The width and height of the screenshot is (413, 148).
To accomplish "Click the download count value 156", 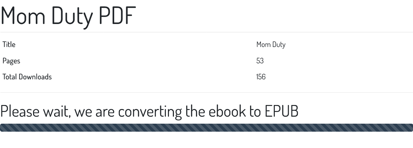I will [261, 77].
